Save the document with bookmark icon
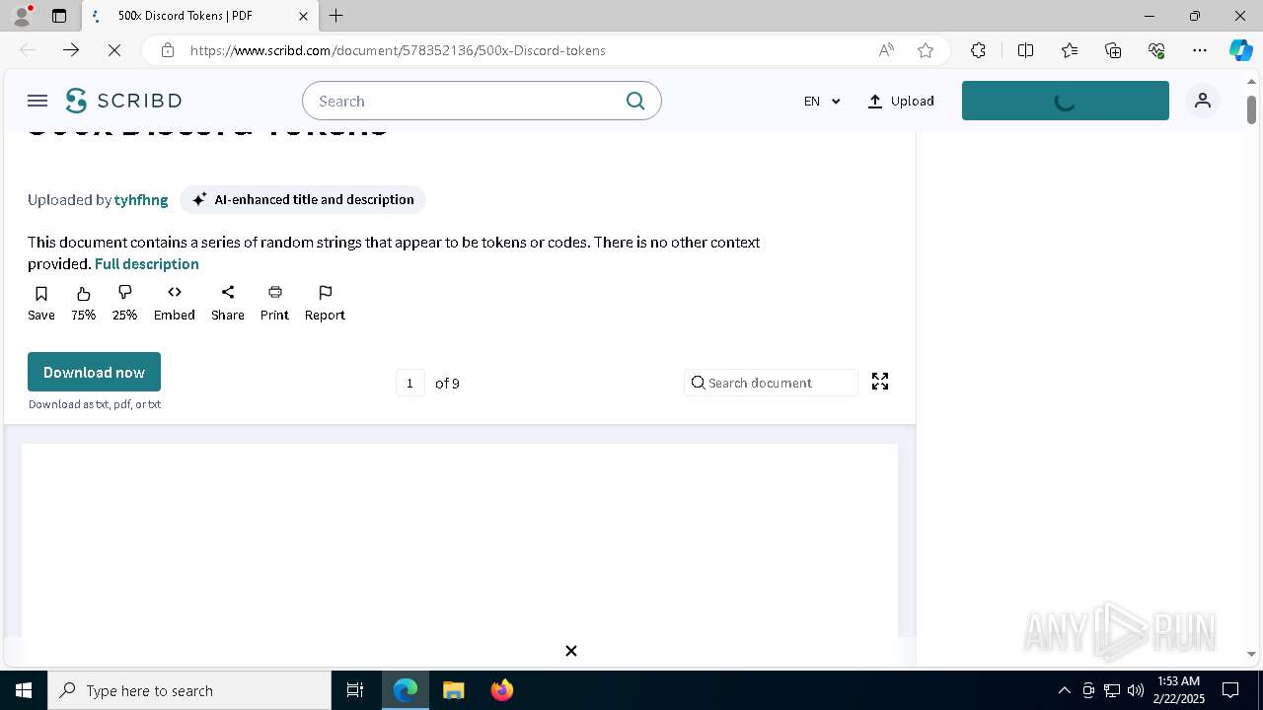The height and width of the screenshot is (710, 1263). 41,303
